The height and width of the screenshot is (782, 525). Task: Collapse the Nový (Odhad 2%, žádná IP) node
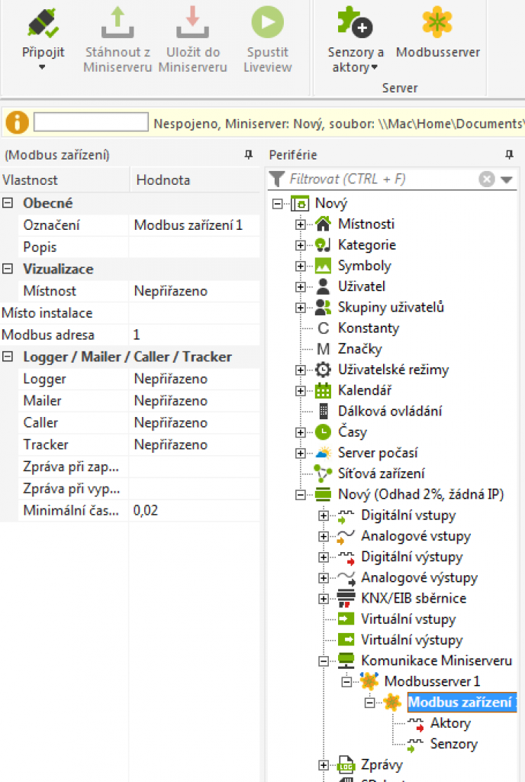[300, 495]
